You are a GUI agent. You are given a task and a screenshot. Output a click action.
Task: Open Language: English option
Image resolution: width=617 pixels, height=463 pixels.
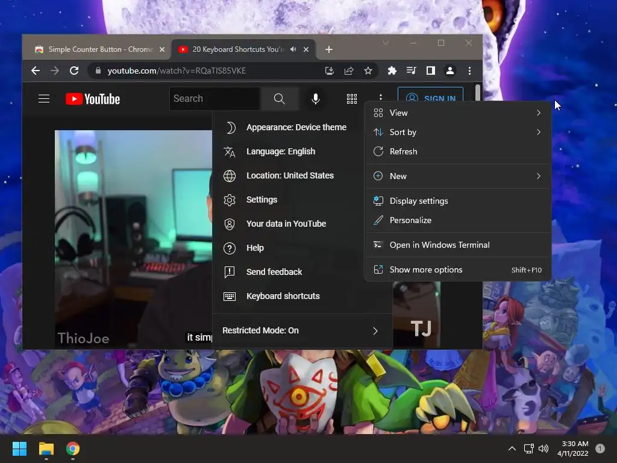288,151
